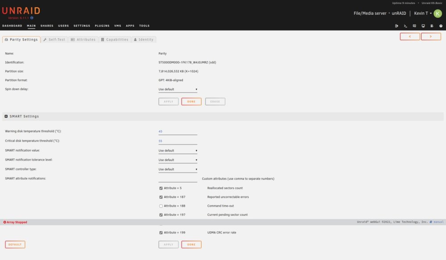
Task: Open the Plugins menu
Action: 102,26
